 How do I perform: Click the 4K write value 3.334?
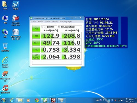pyautogui.click(x=72, y=49)
